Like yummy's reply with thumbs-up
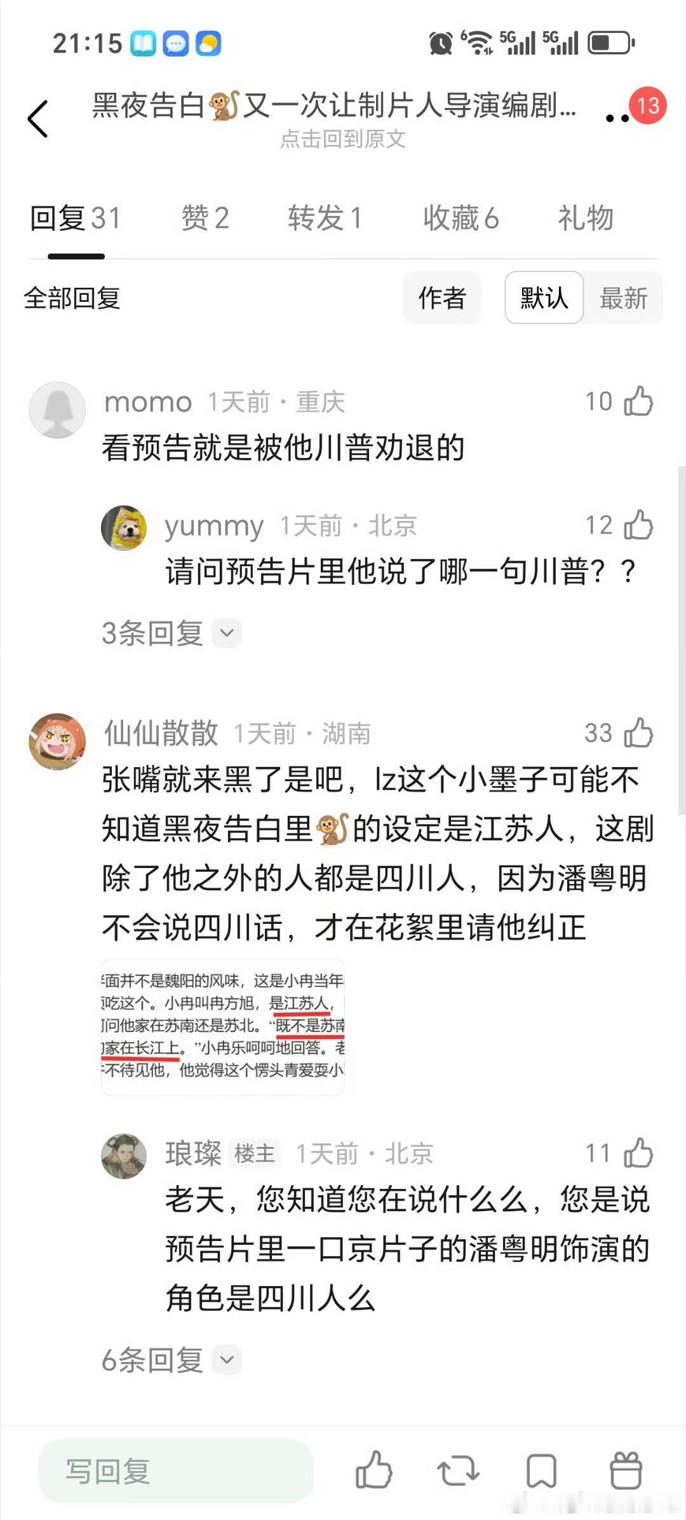The height and width of the screenshot is (1520, 686). point(638,525)
